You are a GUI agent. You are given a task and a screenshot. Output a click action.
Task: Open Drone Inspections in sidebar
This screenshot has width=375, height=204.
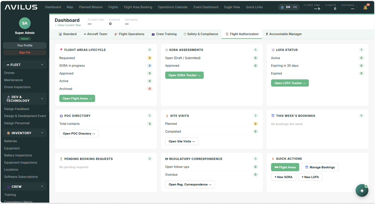coord(17,87)
